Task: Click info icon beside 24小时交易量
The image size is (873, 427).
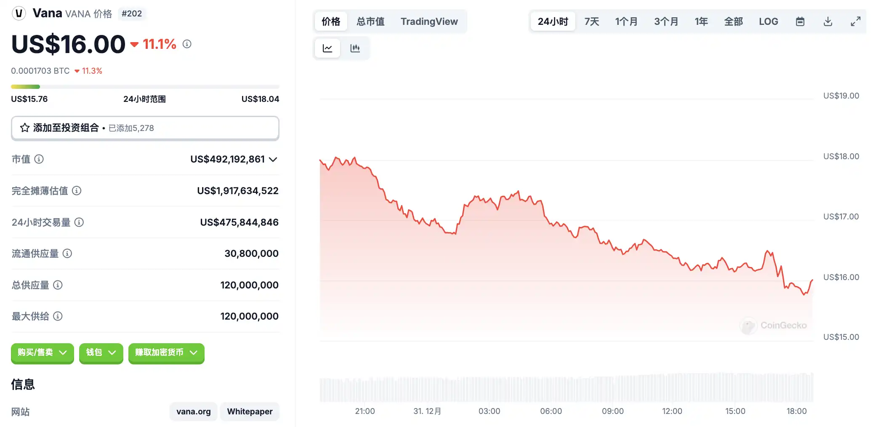Action: coord(79,222)
